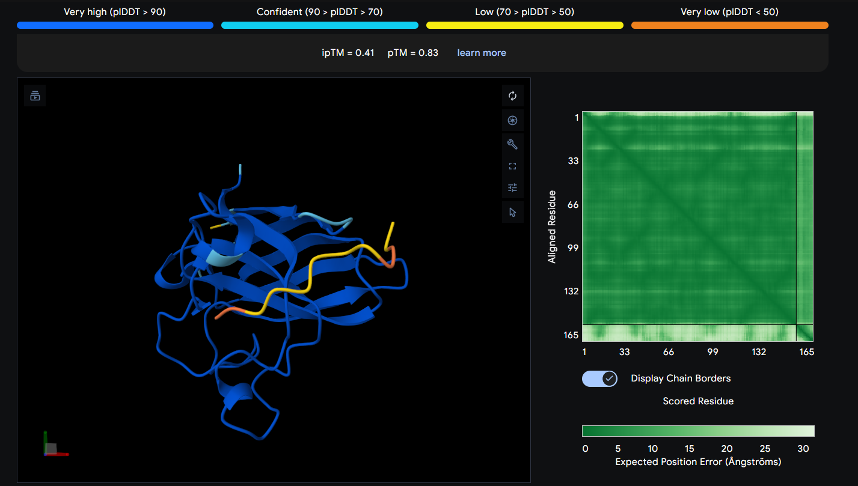Open the viewer settings wrench
The height and width of the screenshot is (486, 858).
pyautogui.click(x=512, y=144)
